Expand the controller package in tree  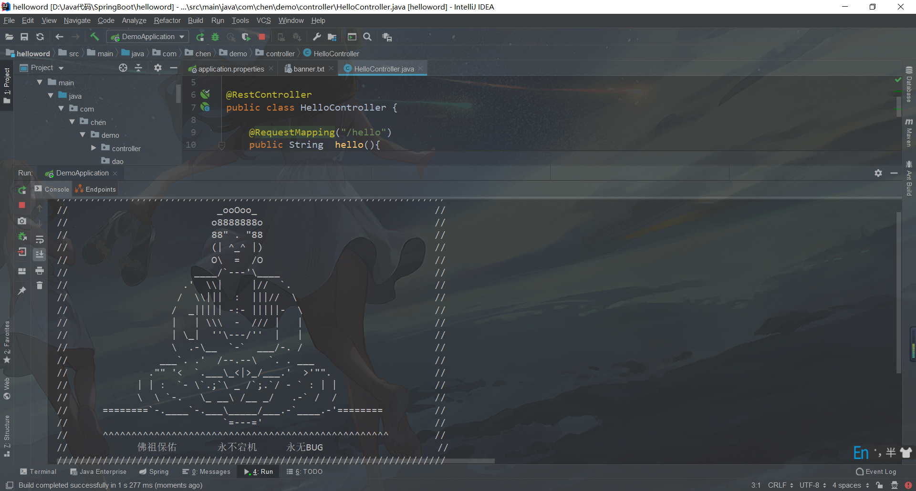[x=94, y=148]
